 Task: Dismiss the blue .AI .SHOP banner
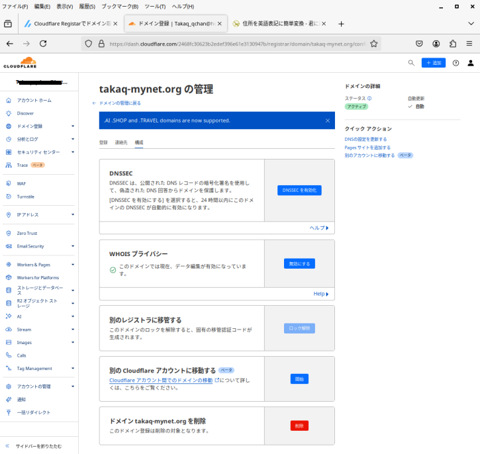coord(328,120)
